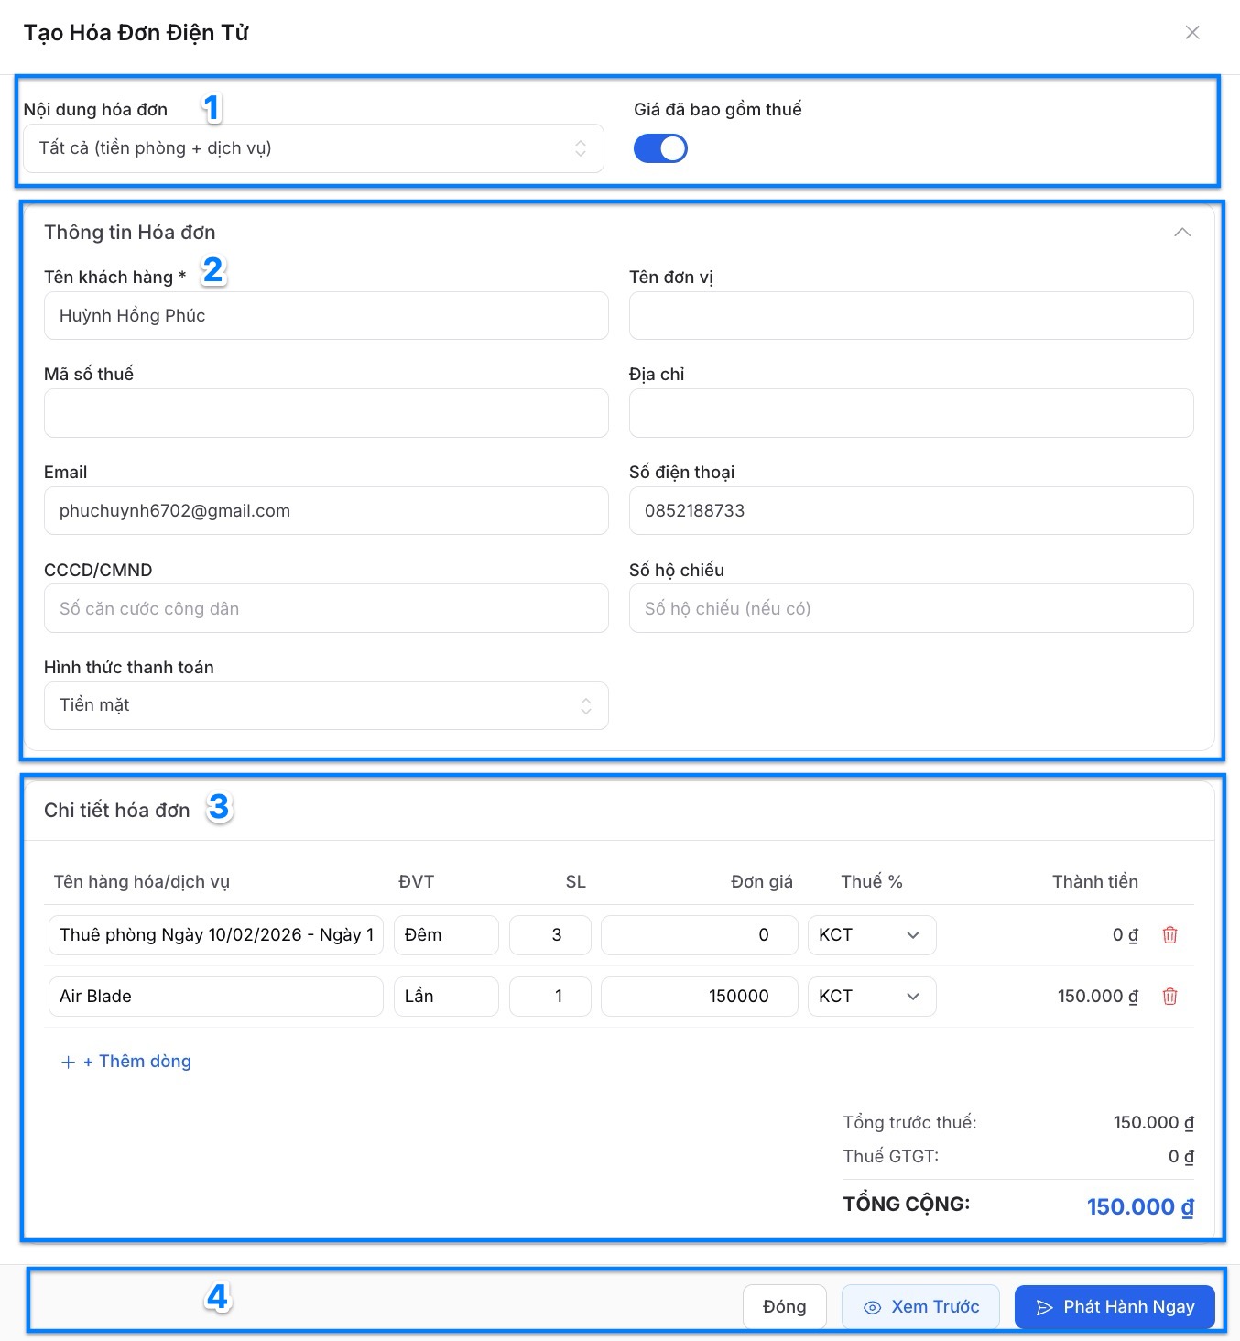Screen dimensions: 1240x1341
Task: Close the Tạo Hóa Đơn Điện Tử dialog
Action: coord(1192,33)
